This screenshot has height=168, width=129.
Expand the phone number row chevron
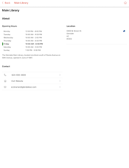tap(60, 75)
